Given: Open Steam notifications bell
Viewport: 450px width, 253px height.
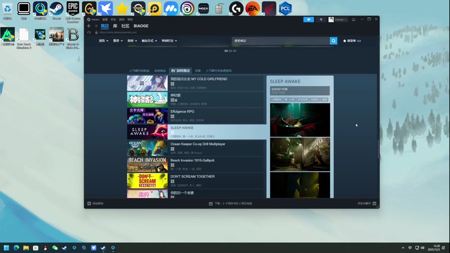Looking at the screenshot, I should pyautogui.click(x=321, y=20).
